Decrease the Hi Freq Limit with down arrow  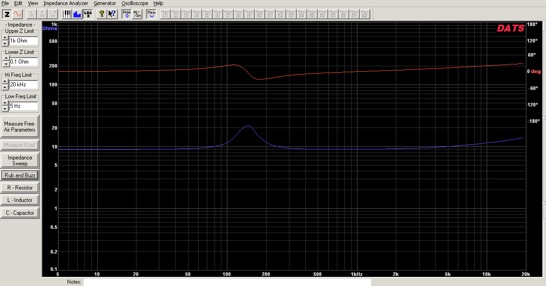tap(5, 87)
